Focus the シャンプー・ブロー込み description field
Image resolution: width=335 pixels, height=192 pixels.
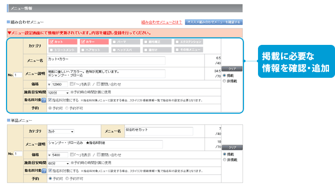tap(105, 144)
